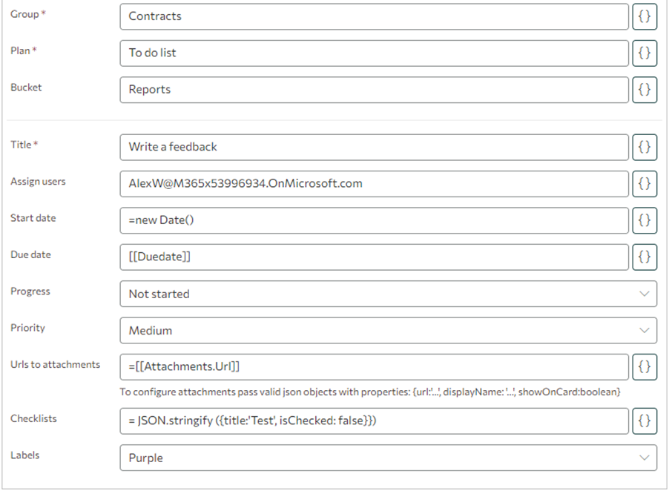
Task: Focus the Plan field with To do list
Action: tap(374, 53)
